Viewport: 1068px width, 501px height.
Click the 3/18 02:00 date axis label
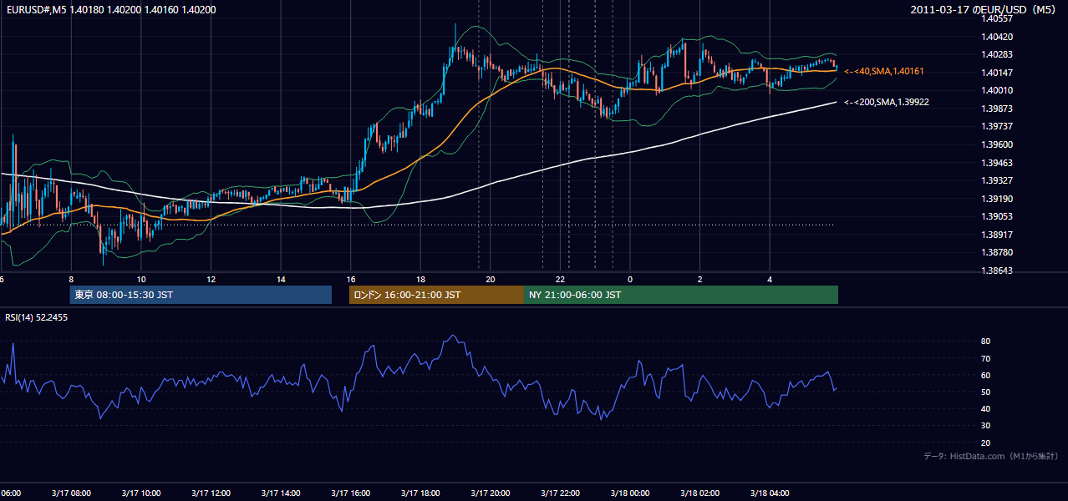point(699,493)
